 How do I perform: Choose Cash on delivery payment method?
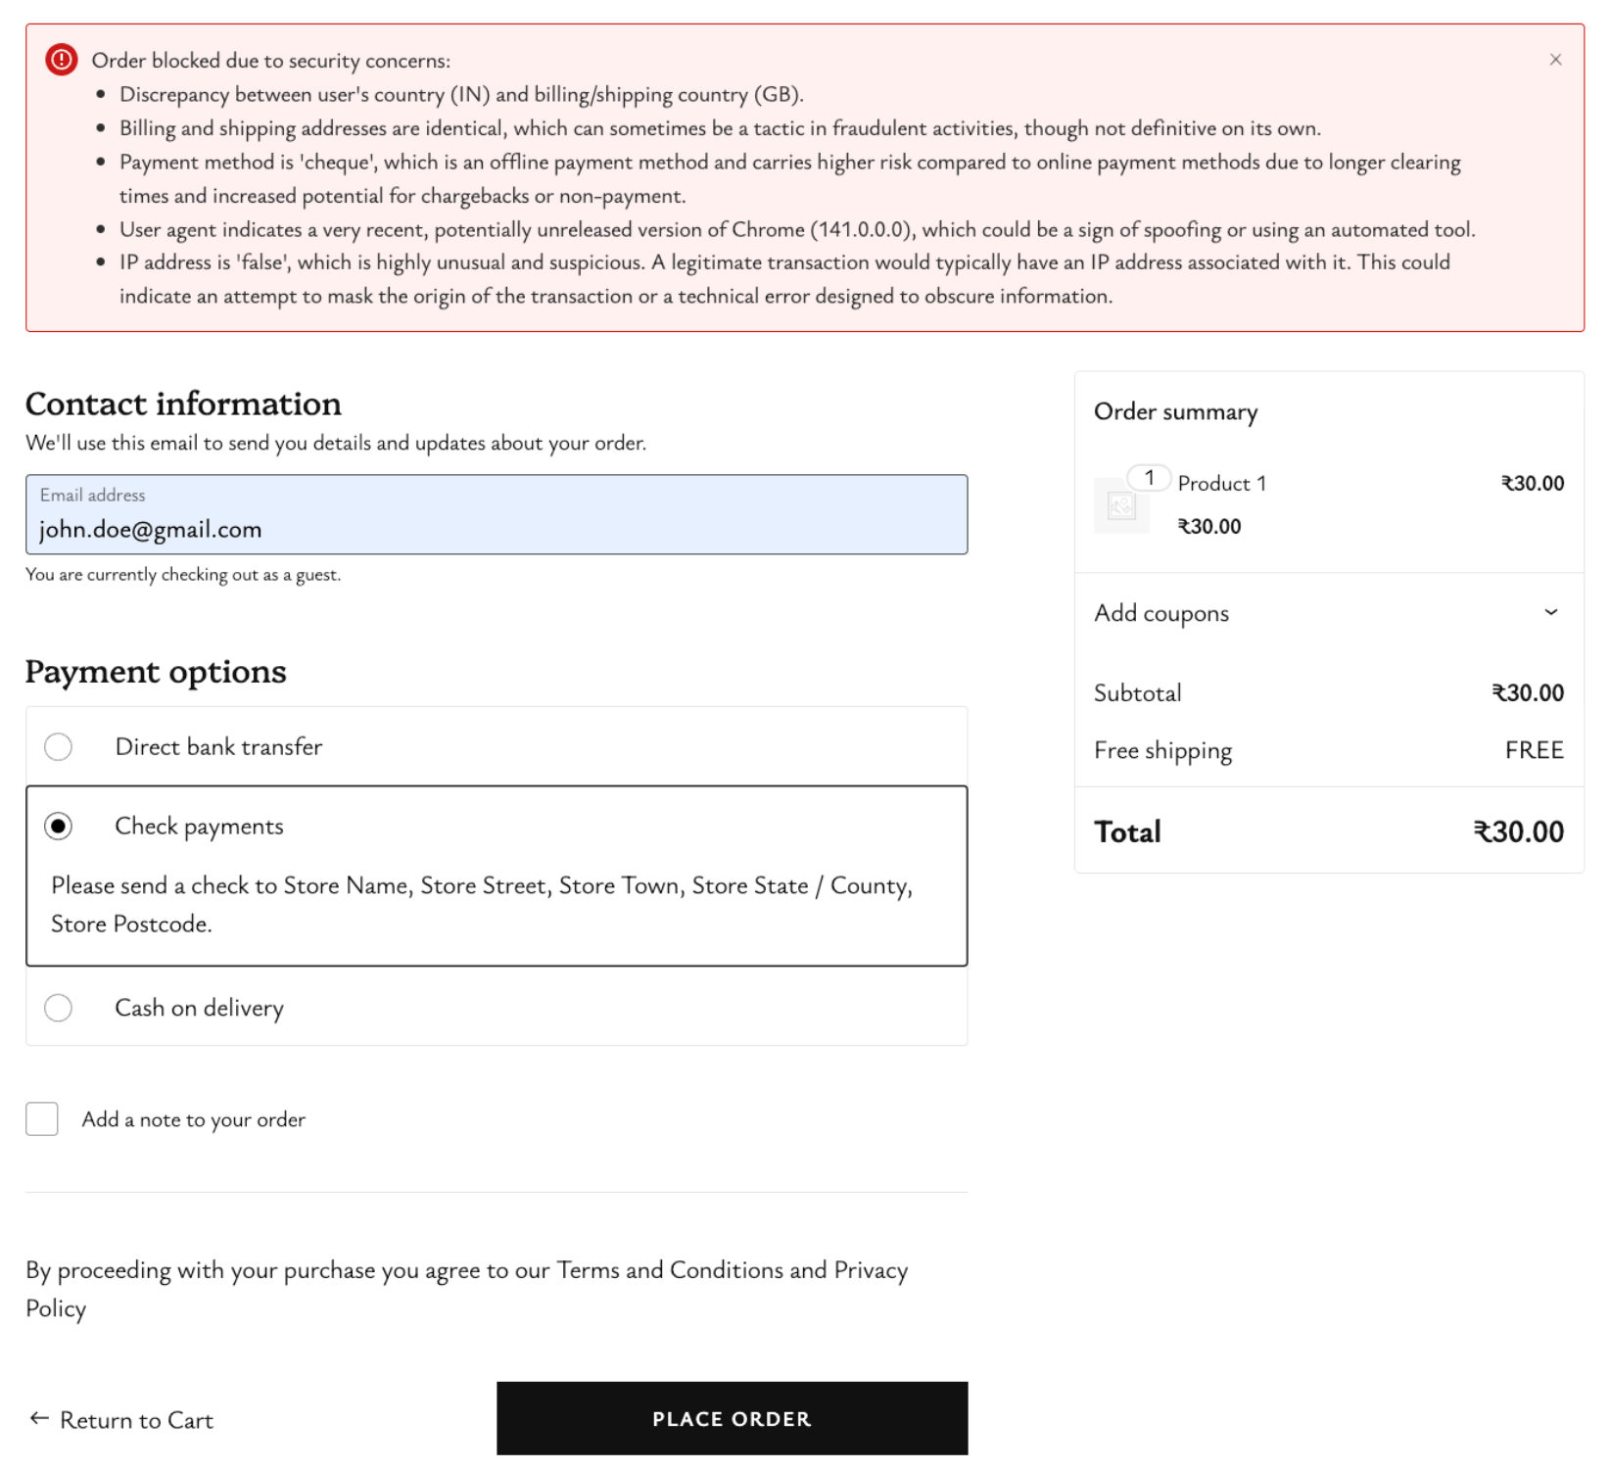(58, 1007)
